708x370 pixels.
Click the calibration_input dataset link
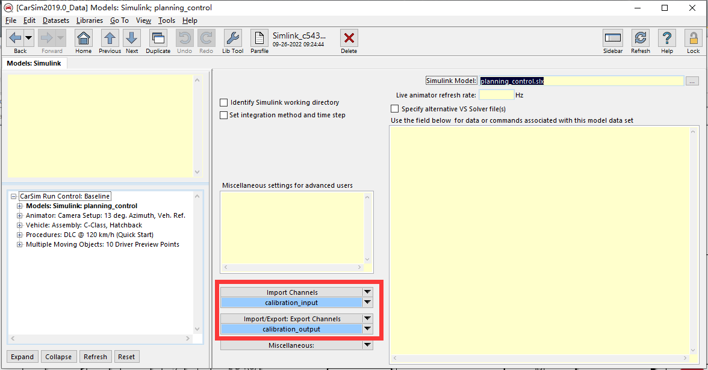click(291, 302)
